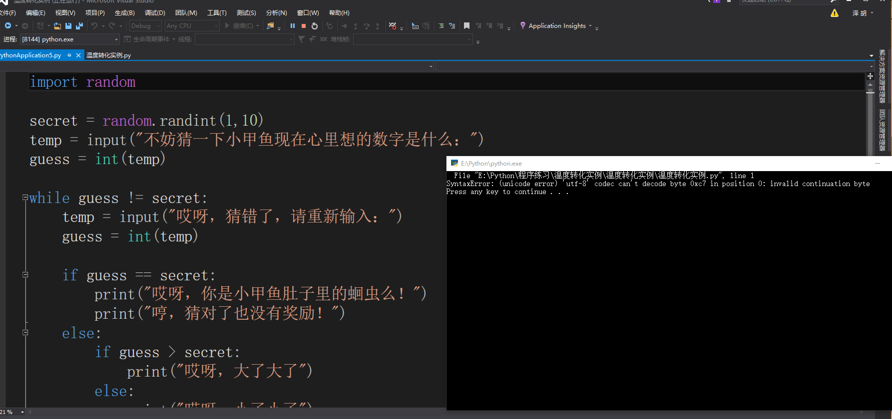892x419 pixels.
Task: Open the 测试(S) menu
Action: (x=246, y=13)
